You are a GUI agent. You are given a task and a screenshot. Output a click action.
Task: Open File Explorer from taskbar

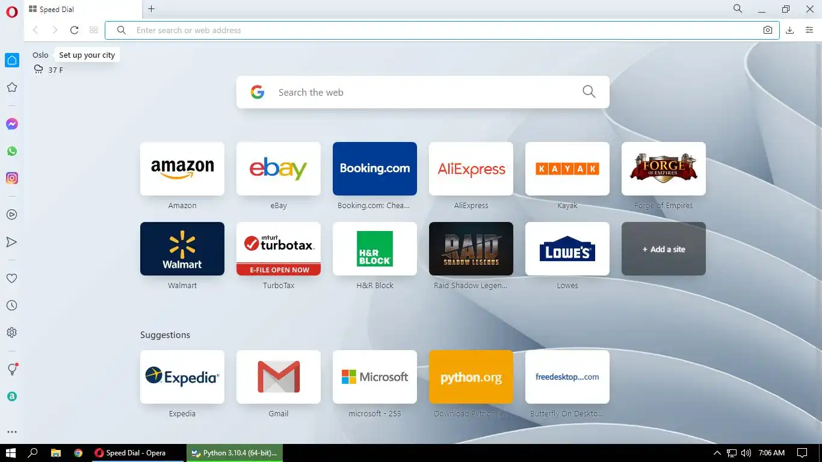point(55,453)
